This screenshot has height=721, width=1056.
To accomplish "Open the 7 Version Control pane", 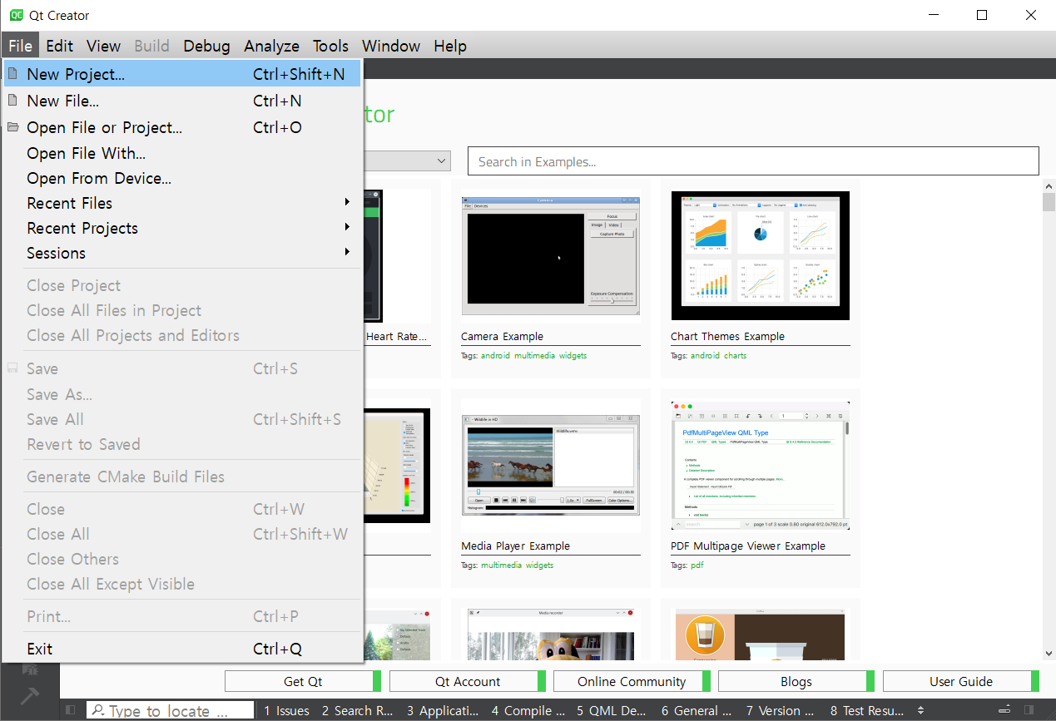I will coord(781,710).
